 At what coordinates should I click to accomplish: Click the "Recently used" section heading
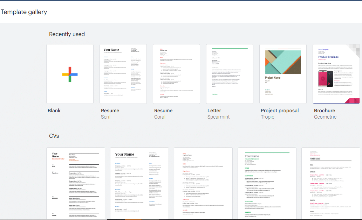pos(67,34)
